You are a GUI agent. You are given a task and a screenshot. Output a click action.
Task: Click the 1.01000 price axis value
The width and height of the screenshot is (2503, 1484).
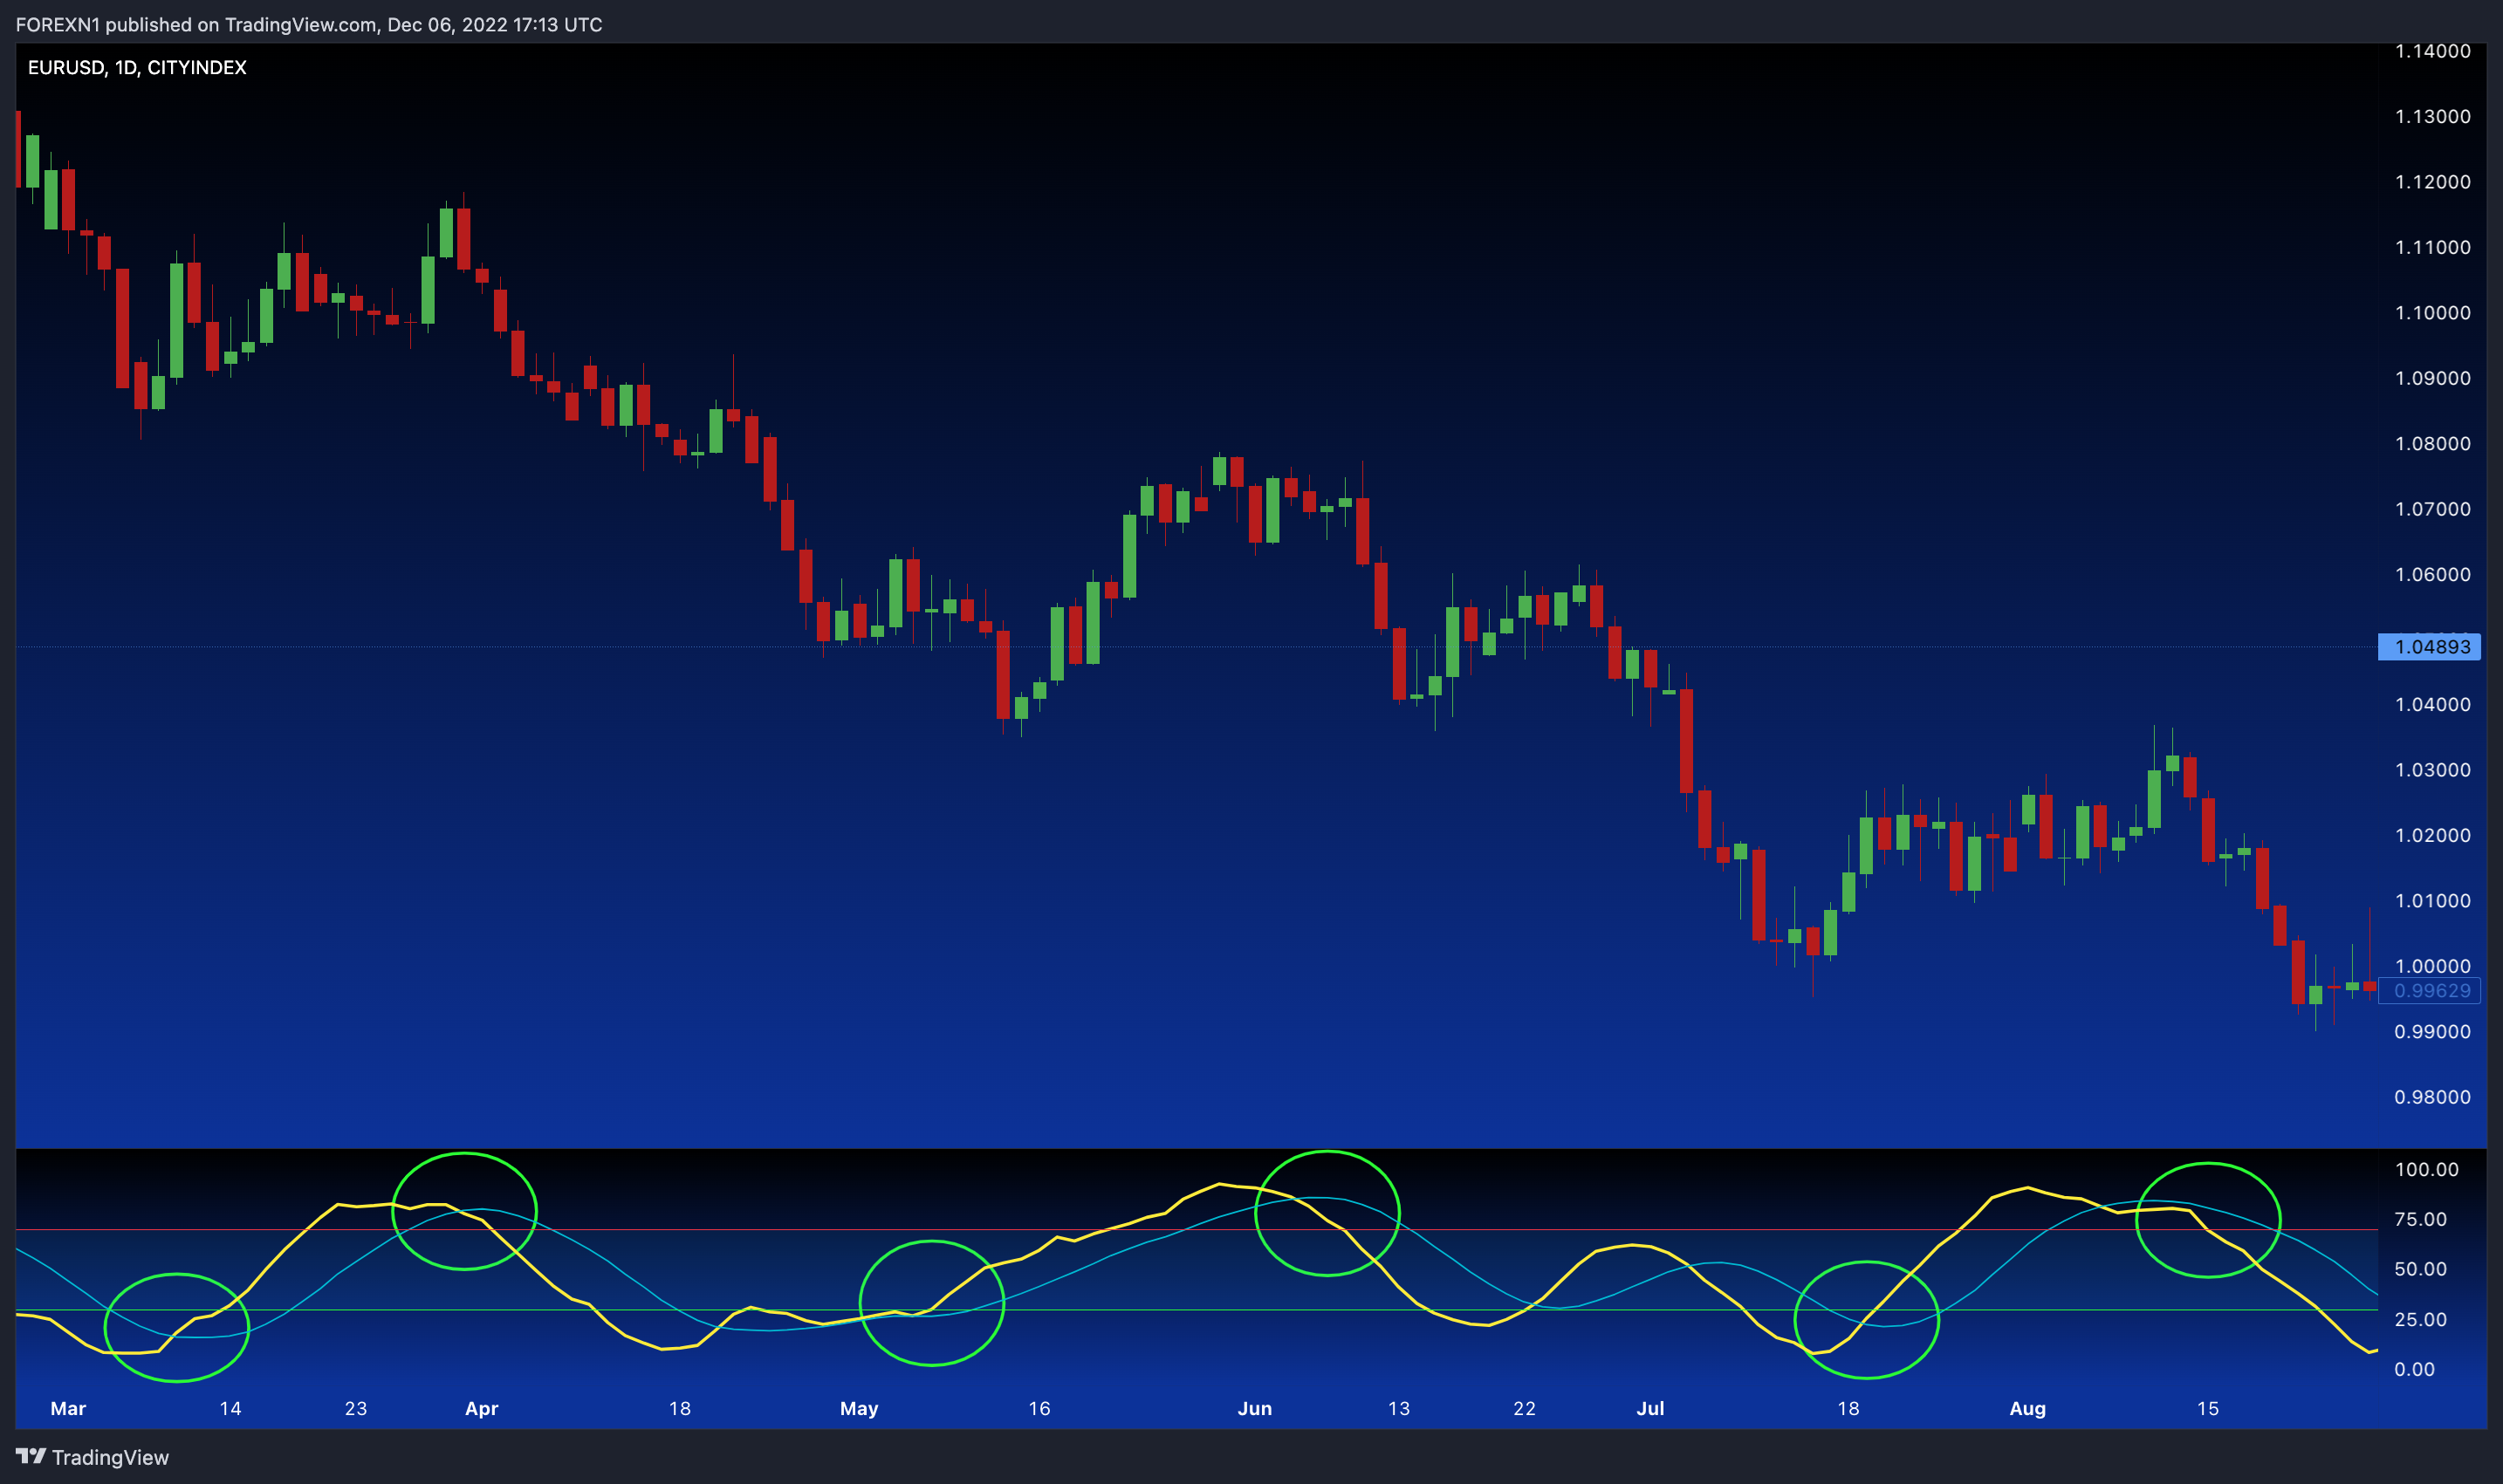[x=2432, y=901]
